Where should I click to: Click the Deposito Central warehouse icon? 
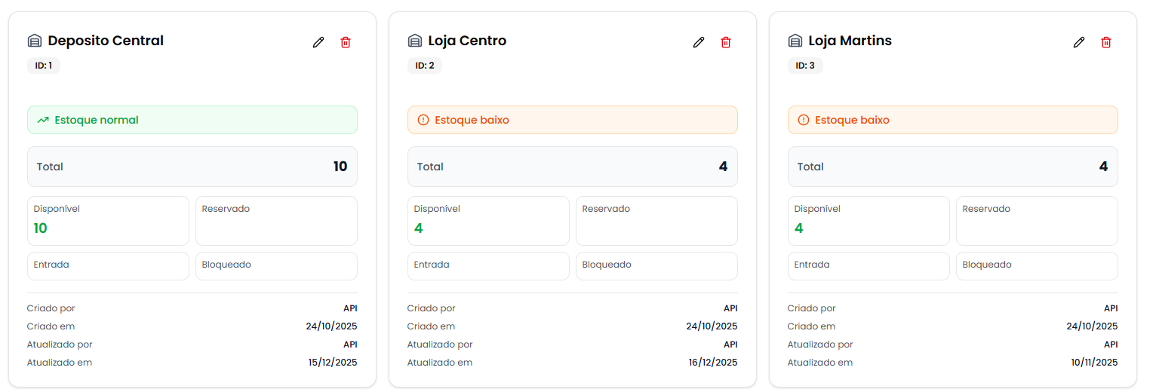coord(35,41)
